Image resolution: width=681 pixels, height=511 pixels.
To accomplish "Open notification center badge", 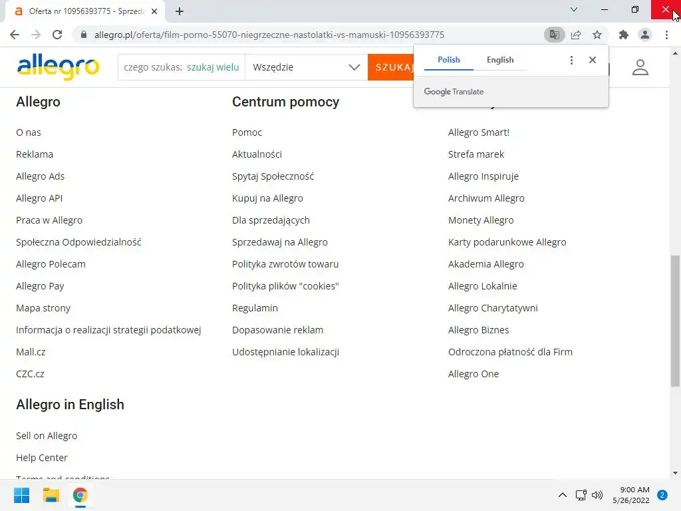I will click(x=662, y=495).
